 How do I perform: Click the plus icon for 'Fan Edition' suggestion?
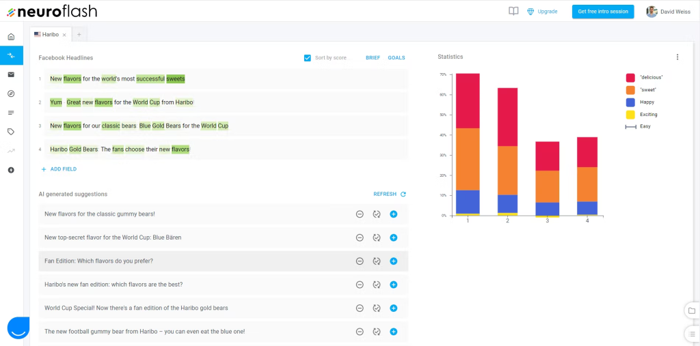pyautogui.click(x=394, y=261)
